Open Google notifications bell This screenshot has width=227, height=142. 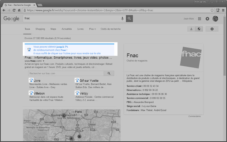point(207,19)
